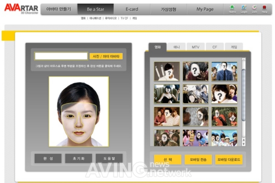
Task: Switch to the CF tab
Action: pos(215,47)
